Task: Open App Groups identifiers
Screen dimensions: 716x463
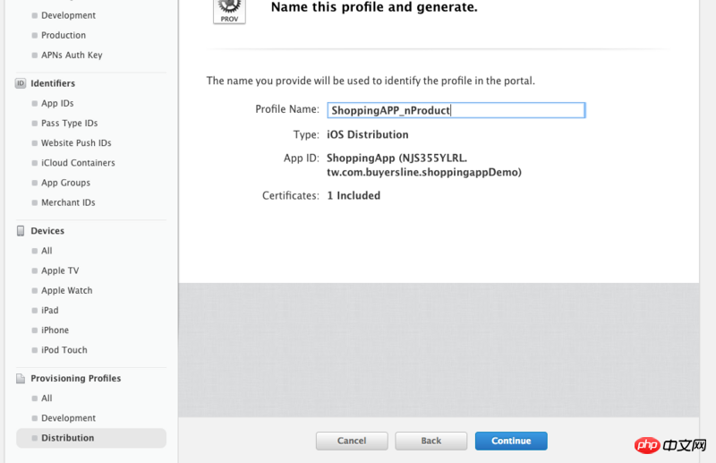Action: pos(65,183)
